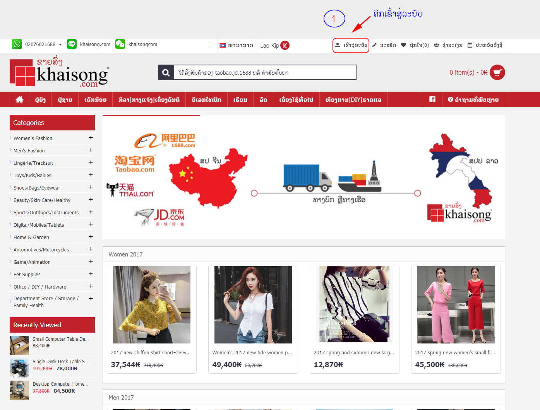Go to home via house icon

(x=19, y=99)
